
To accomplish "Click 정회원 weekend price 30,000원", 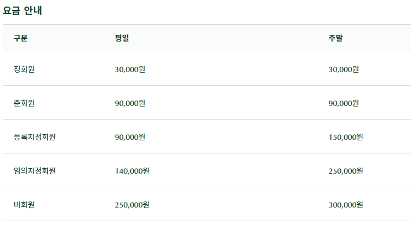I will click(344, 69).
